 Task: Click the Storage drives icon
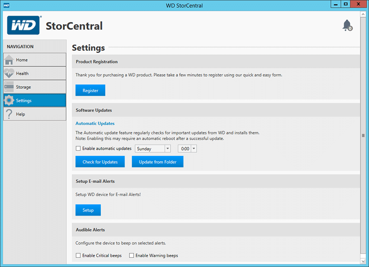click(x=9, y=87)
